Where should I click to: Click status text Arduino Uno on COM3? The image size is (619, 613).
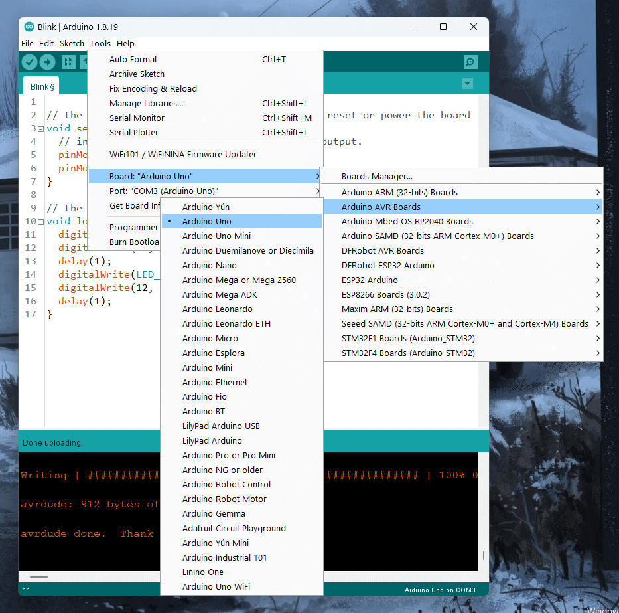[440, 590]
